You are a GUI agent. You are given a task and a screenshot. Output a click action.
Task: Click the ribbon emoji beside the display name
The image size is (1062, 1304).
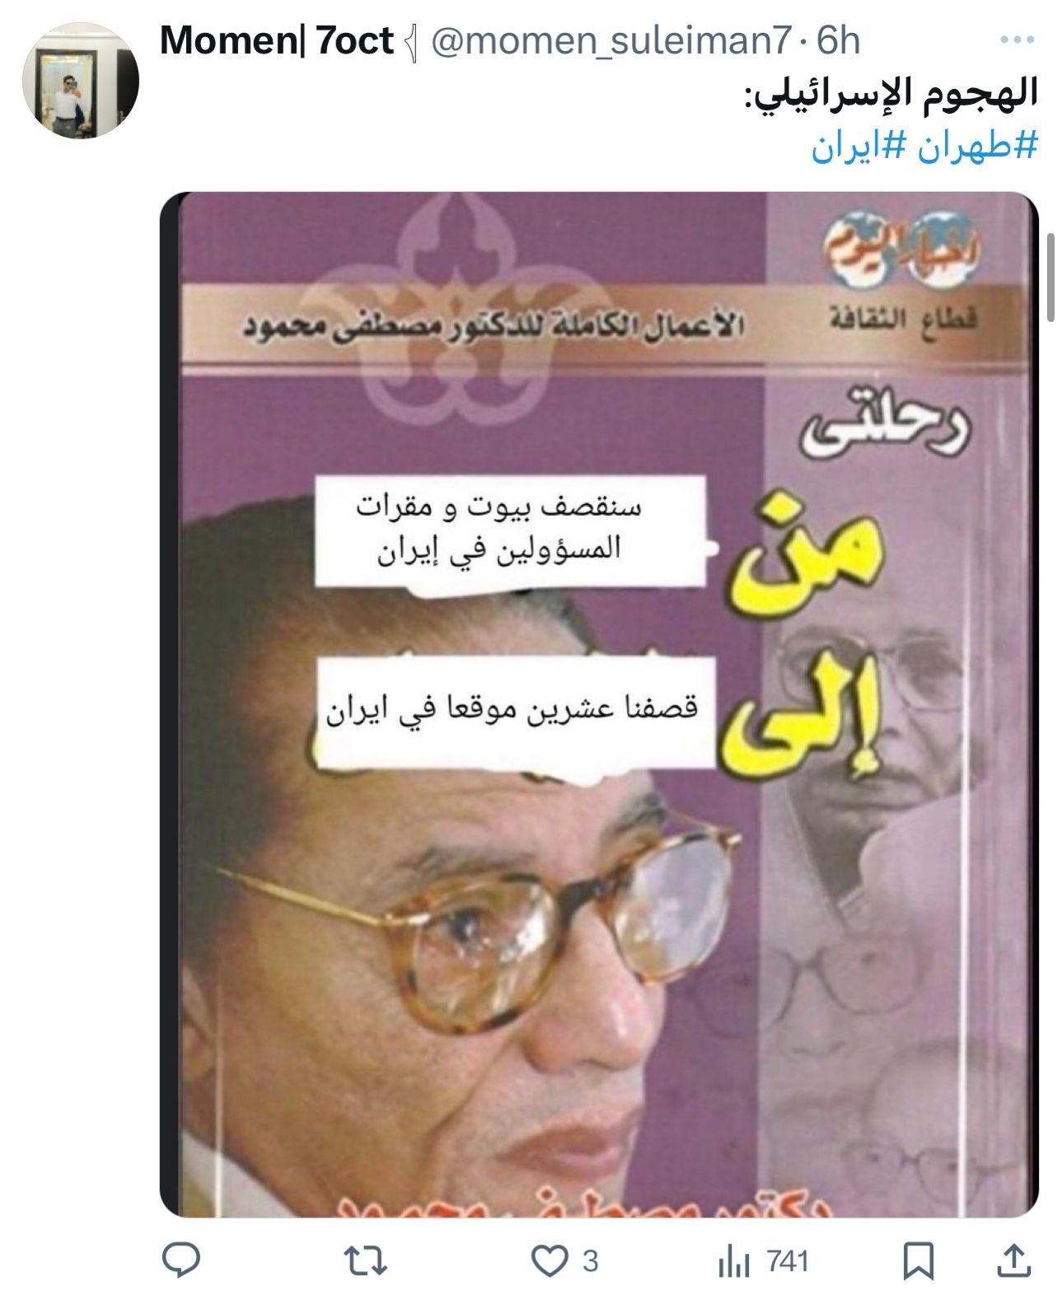(411, 42)
